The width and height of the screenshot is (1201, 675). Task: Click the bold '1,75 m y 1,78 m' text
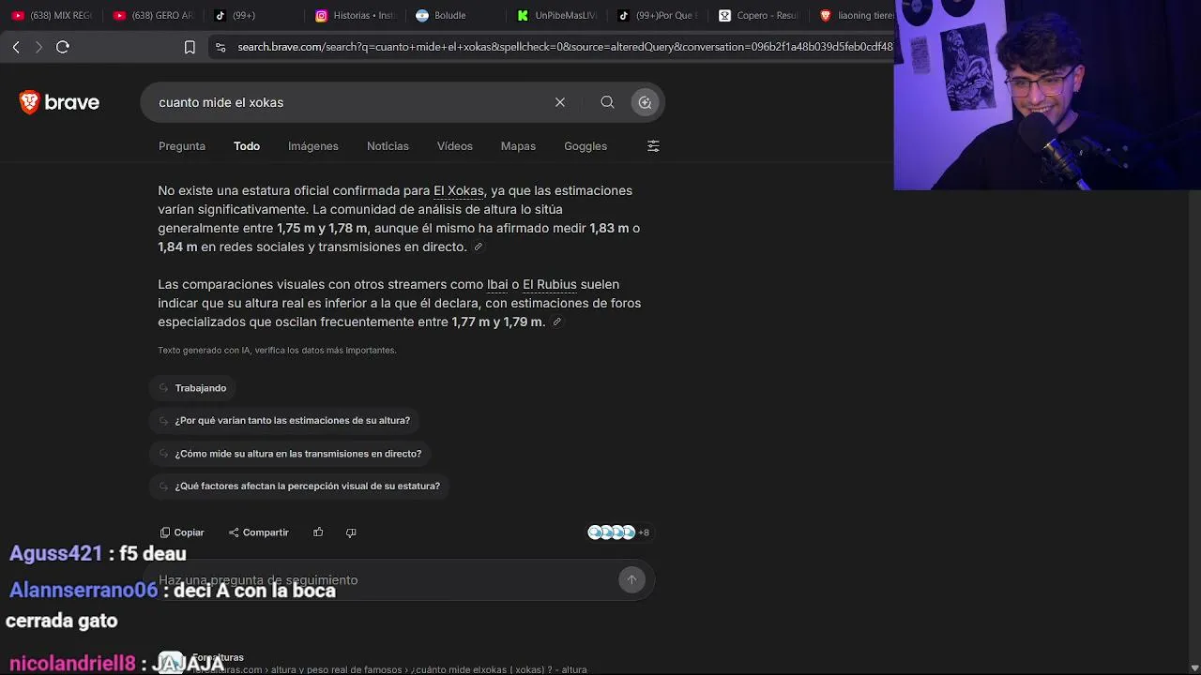click(x=322, y=228)
